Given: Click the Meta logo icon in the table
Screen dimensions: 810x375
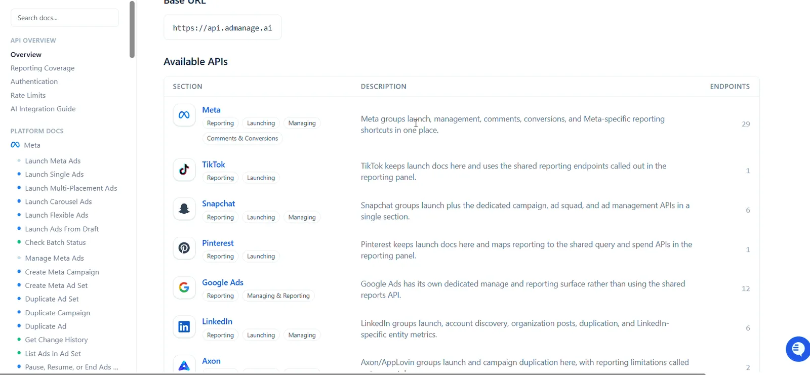Looking at the screenshot, I should (x=184, y=115).
